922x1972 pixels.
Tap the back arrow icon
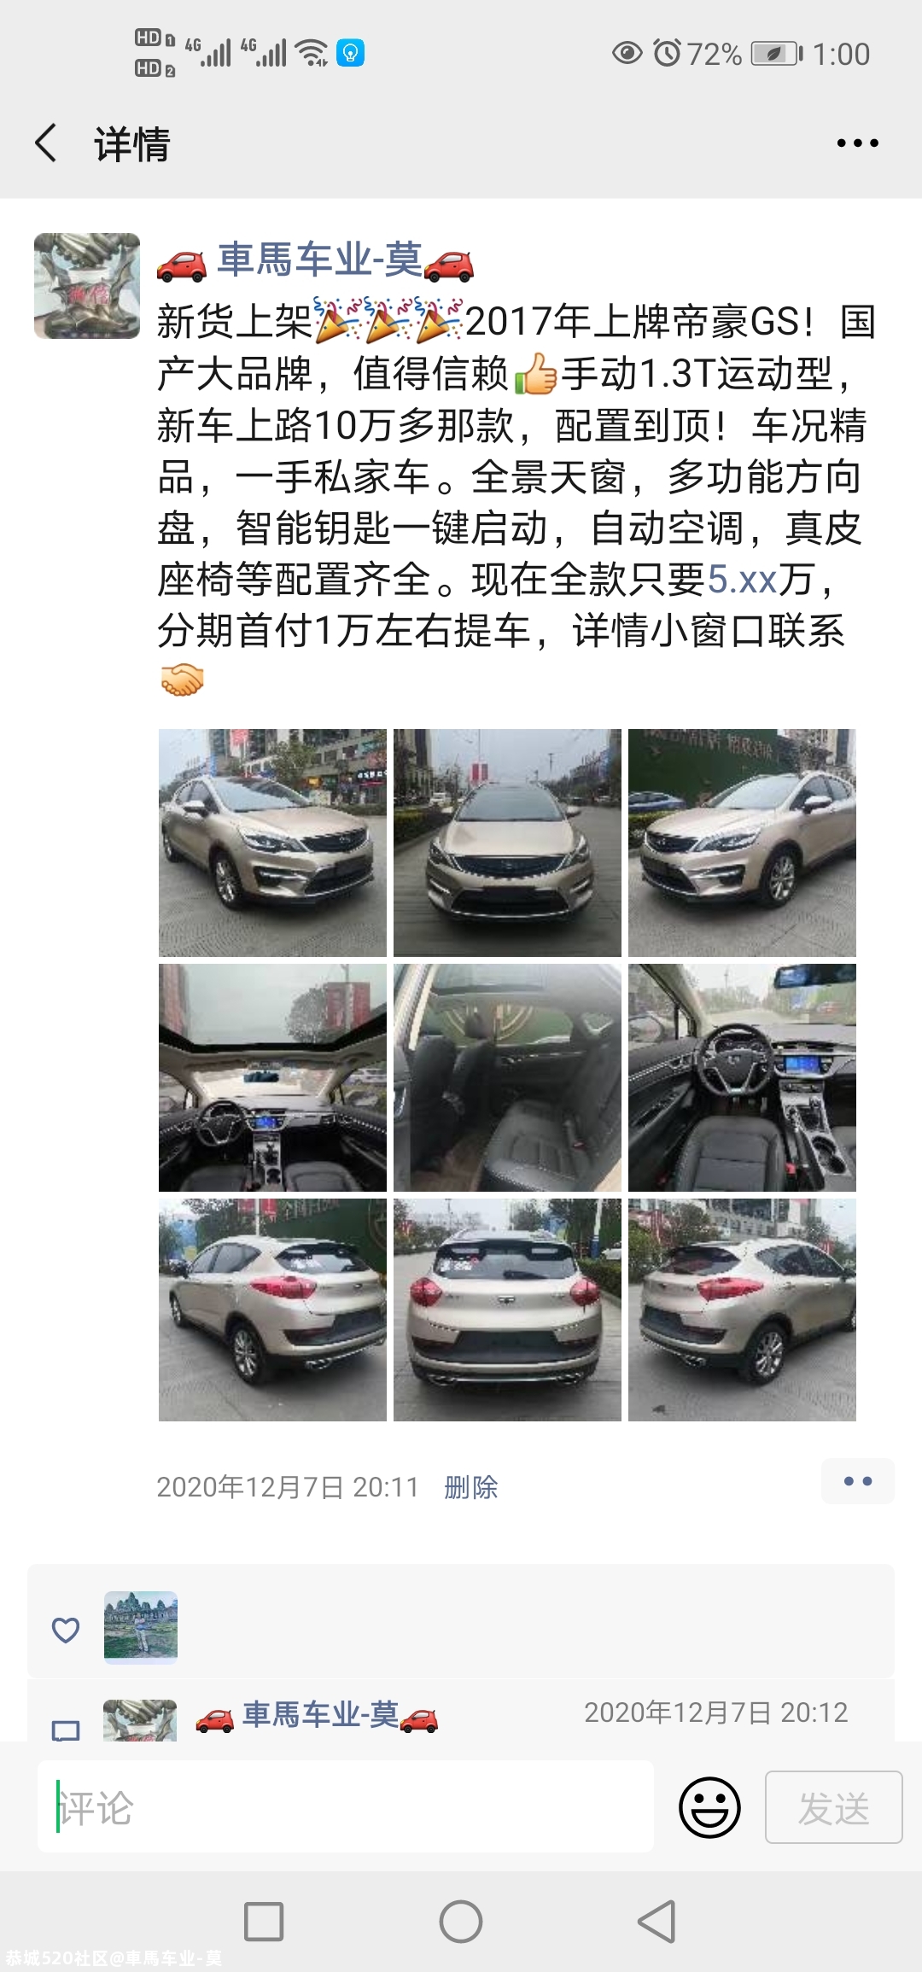pyautogui.click(x=46, y=143)
